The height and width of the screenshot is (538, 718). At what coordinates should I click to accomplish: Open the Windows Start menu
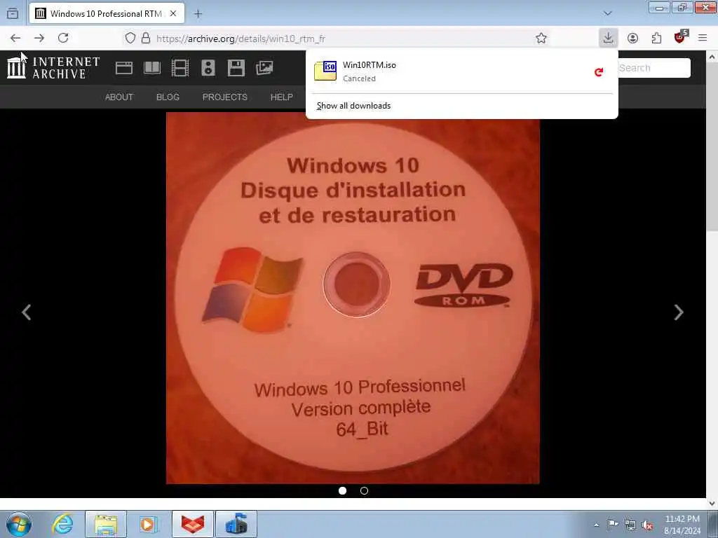point(19,524)
